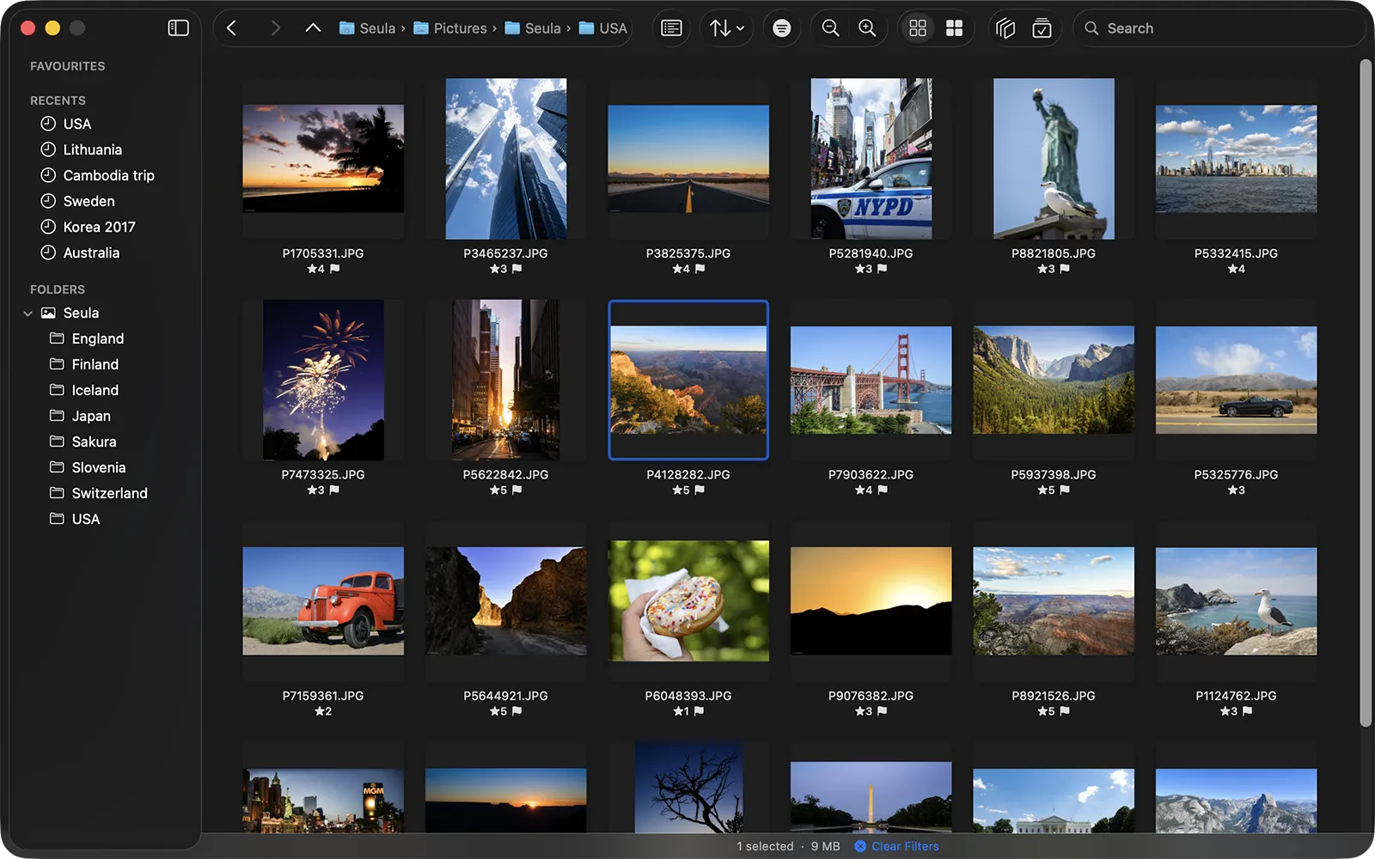Click the vertical scrollbar
The width and height of the screenshot is (1375, 859).
click(1366, 393)
